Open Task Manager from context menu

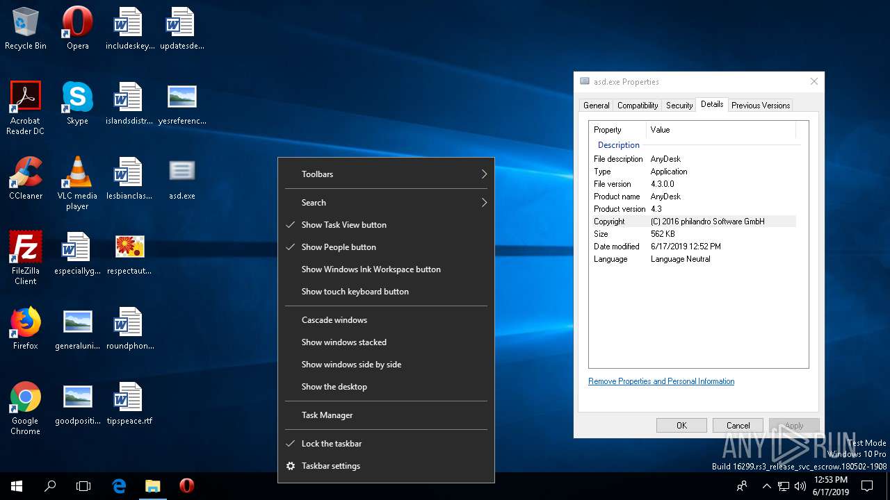point(386,415)
